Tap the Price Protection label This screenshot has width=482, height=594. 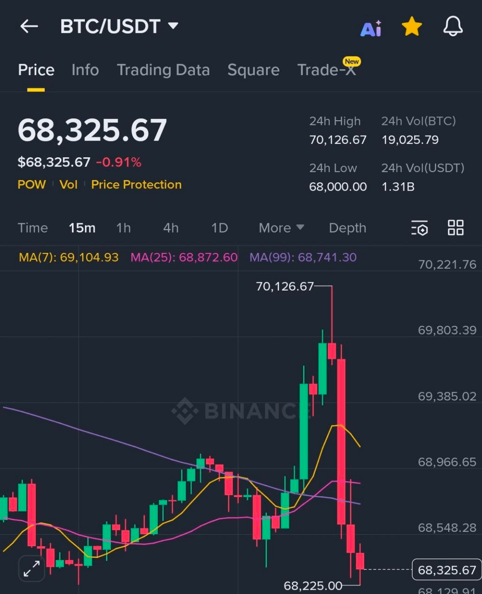(136, 185)
